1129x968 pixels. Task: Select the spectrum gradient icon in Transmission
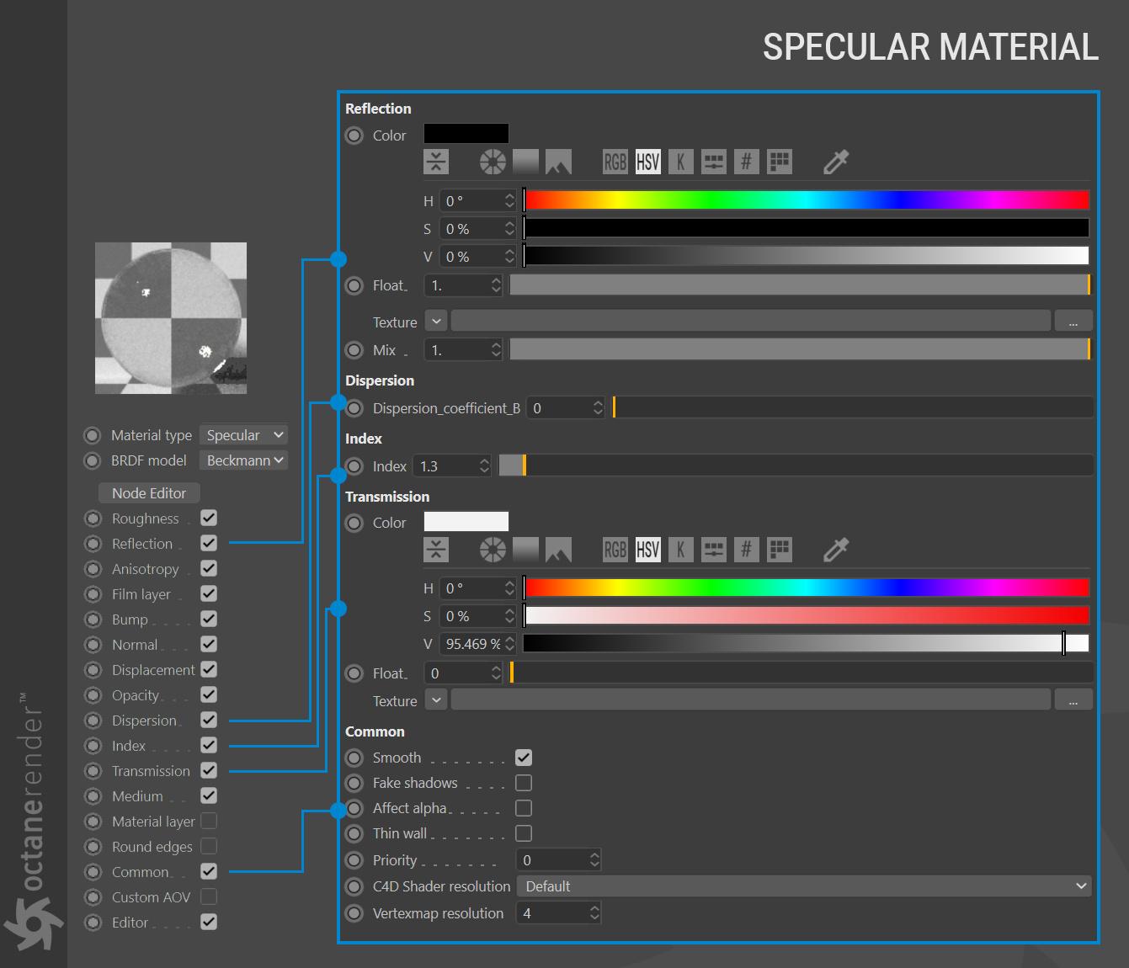point(525,550)
